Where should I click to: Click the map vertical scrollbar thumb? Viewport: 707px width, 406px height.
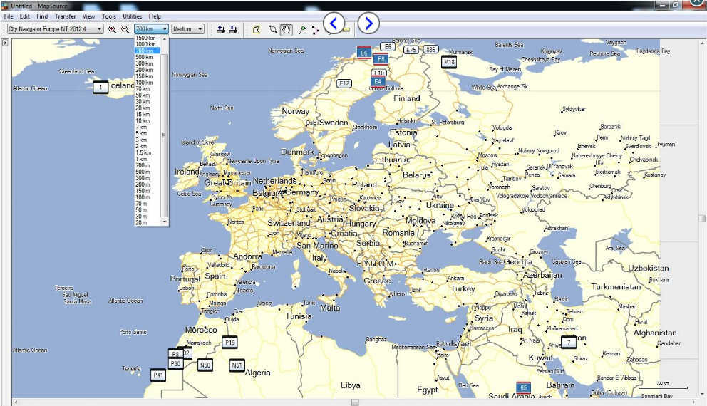(x=702, y=218)
